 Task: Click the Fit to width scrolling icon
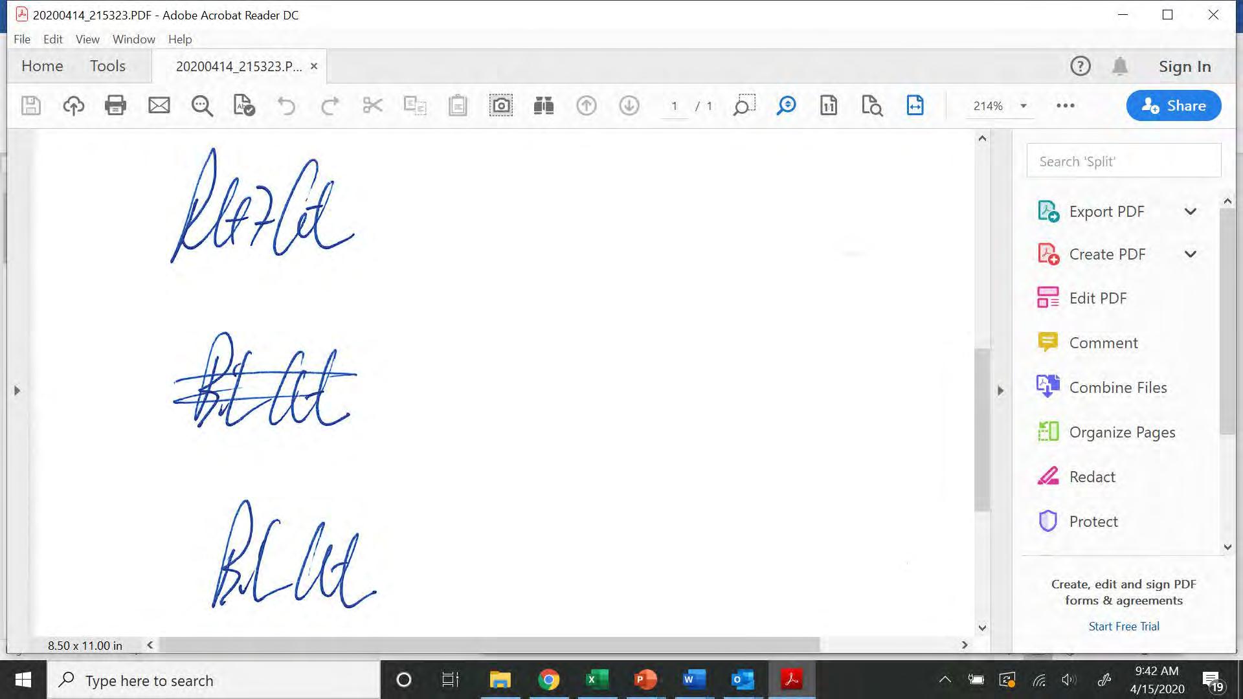click(915, 105)
